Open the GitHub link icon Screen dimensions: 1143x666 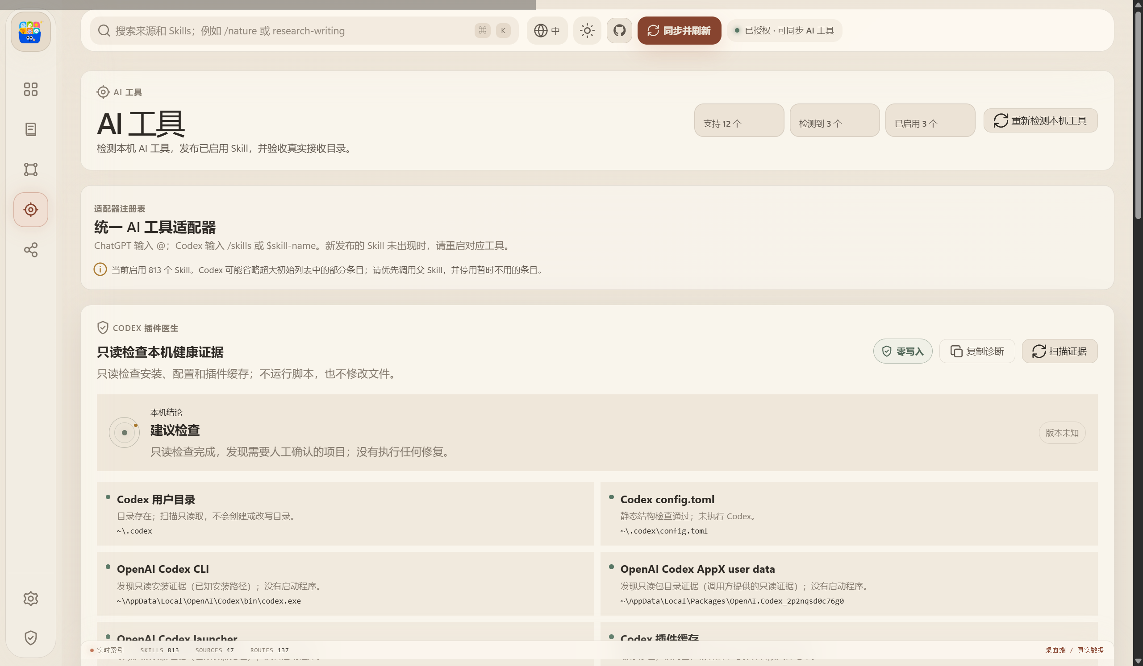pyautogui.click(x=619, y=31)
